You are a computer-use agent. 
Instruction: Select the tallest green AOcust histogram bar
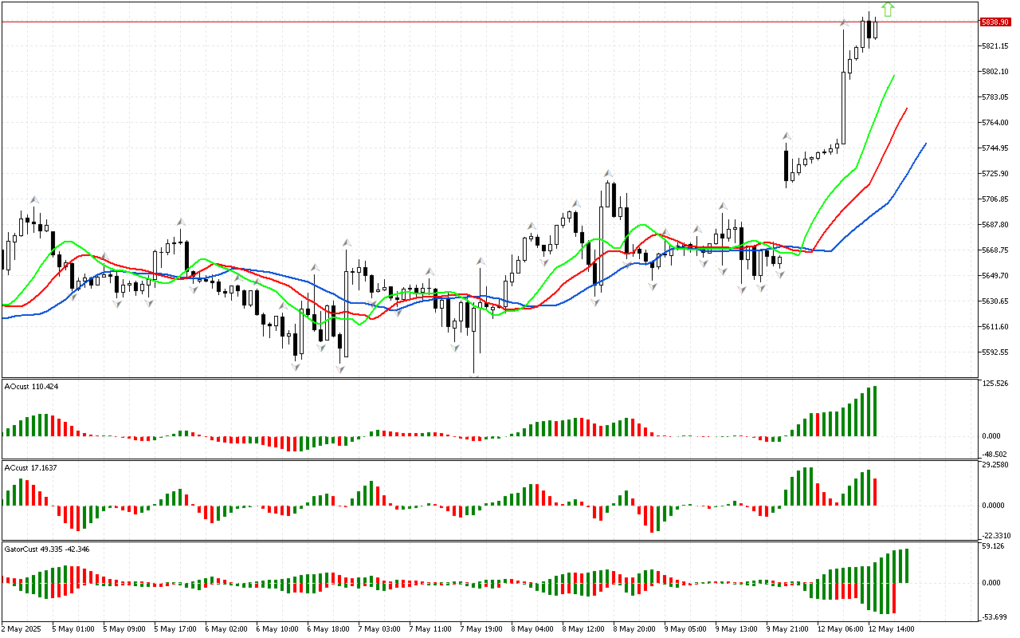[874, 411]
